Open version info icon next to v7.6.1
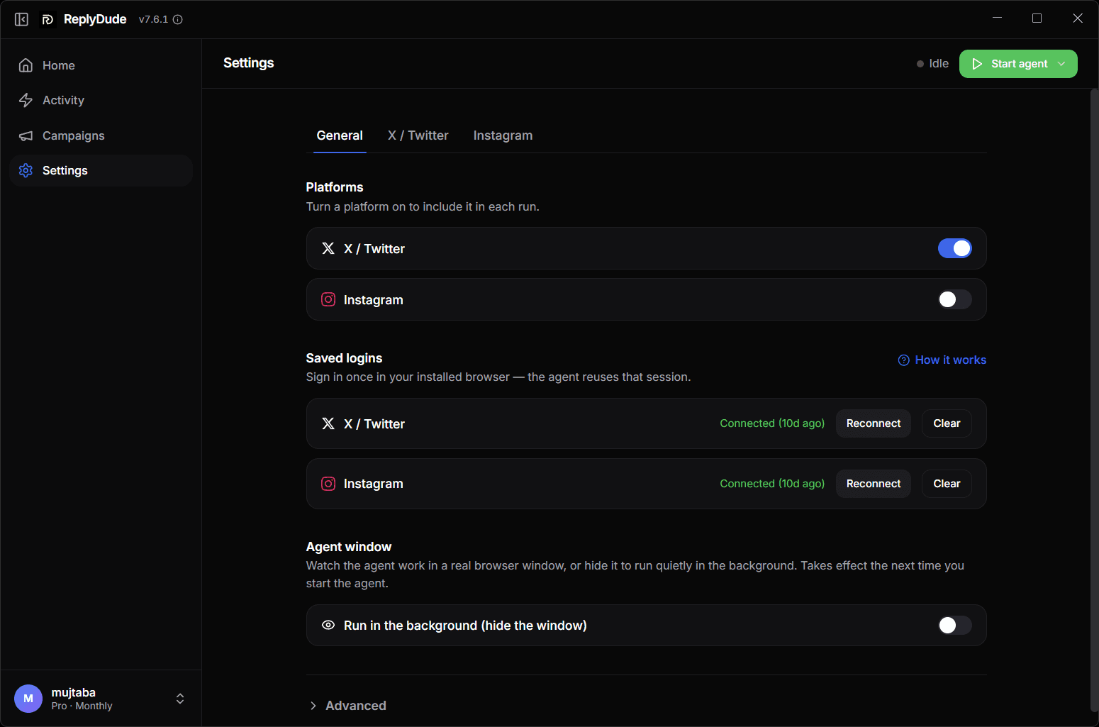 tap(178, 19)
